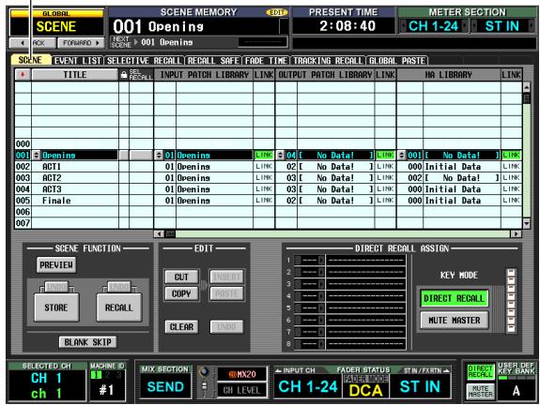
Task: Open the FADE TIME tab
Action: (266, 61)
